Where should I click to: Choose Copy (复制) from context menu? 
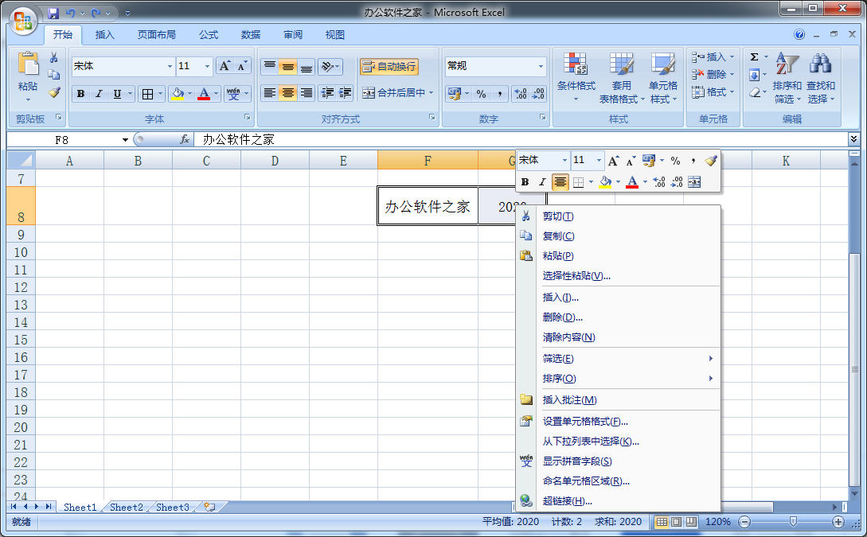pos(619,236)
